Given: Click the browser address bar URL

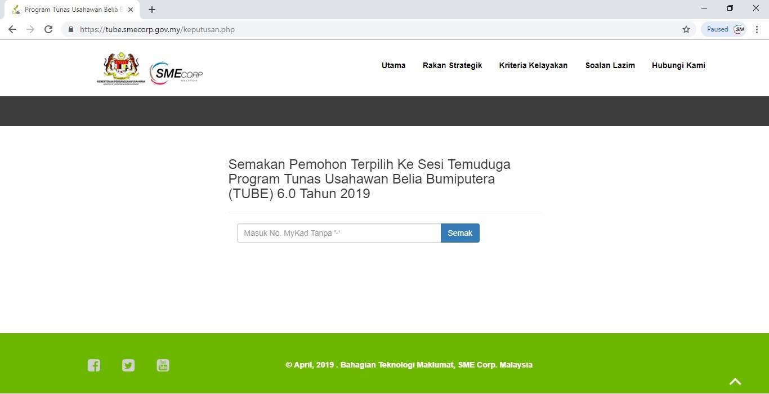Looking at the screenshot, I should pyautogui.click(x=158, y=29).
